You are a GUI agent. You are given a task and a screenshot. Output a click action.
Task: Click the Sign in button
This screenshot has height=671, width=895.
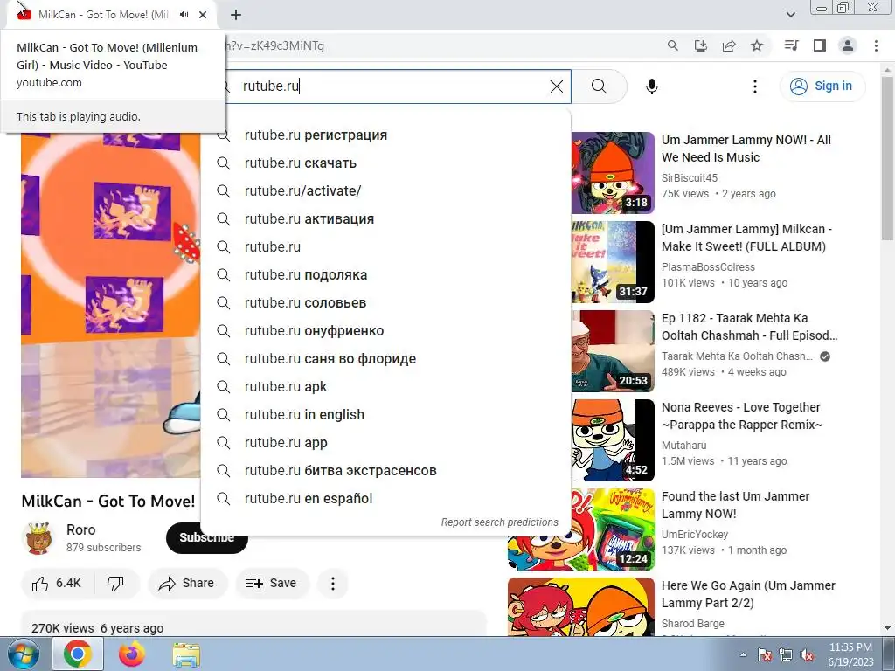click(x=822, y=86)
